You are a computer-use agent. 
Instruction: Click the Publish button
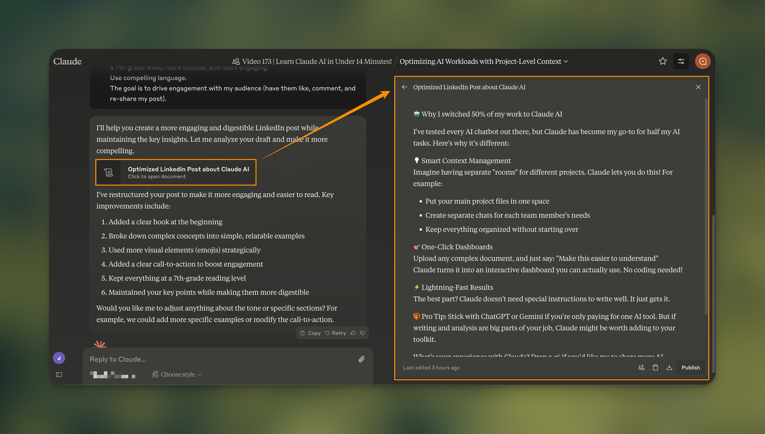[x=690, y=368]
